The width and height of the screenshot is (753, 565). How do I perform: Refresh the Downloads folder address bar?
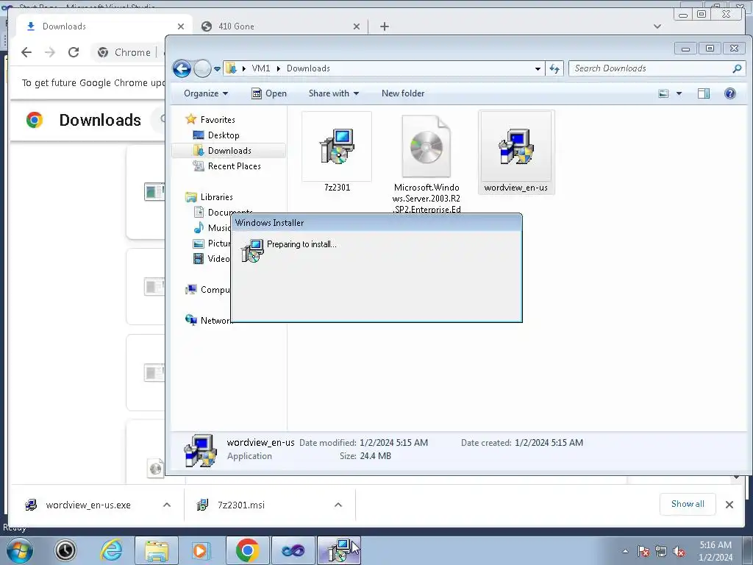click(x=554, y=68)
